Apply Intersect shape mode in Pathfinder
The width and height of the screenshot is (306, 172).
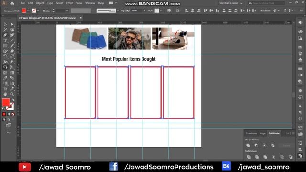(x=264, y=145)
